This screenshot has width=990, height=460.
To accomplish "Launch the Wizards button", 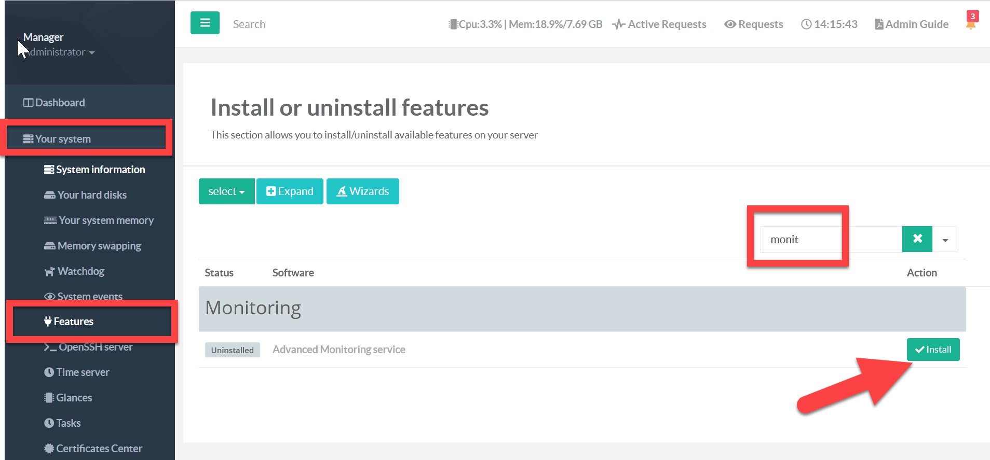I will (x=362, y=191).
